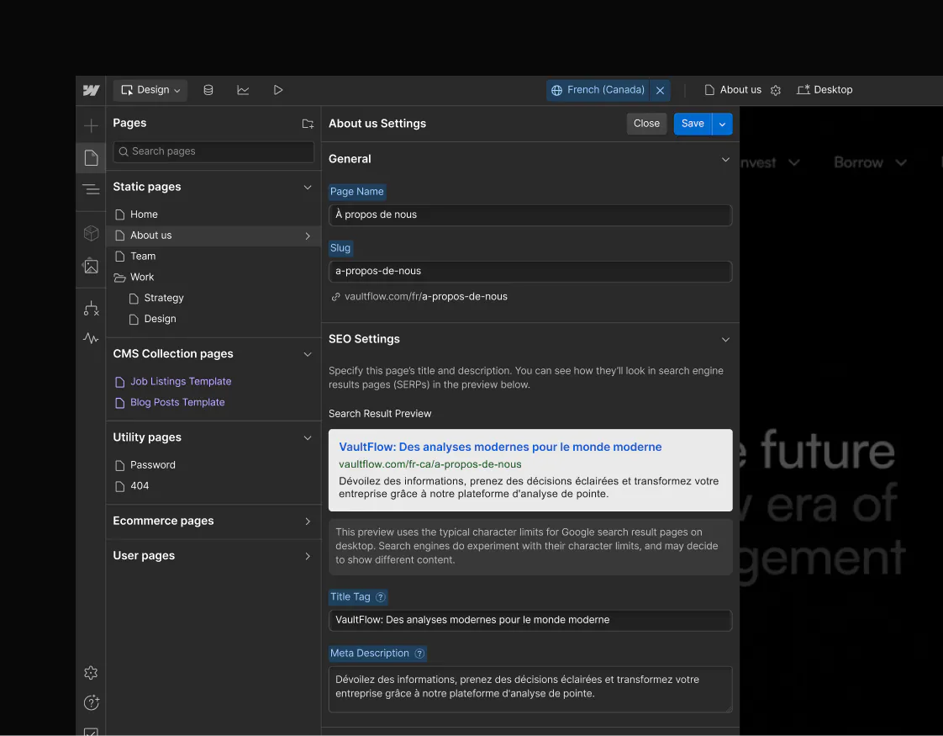Collapse the SEO Settings section
Viewport: 943px width, 736px height.
pos(725,340)
